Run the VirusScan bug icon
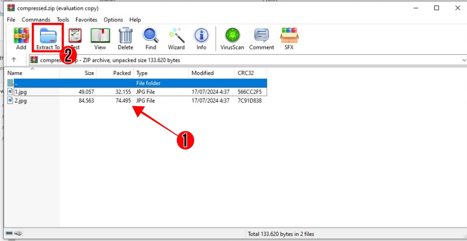467x241 pixels. click(x=232, y=35)
